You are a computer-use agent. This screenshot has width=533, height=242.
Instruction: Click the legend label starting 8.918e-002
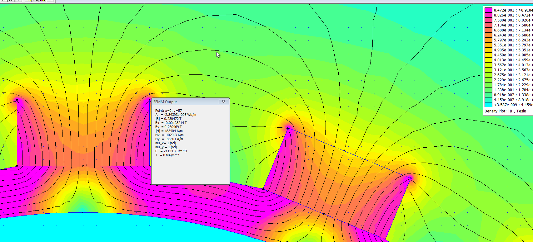coord(513,95)
